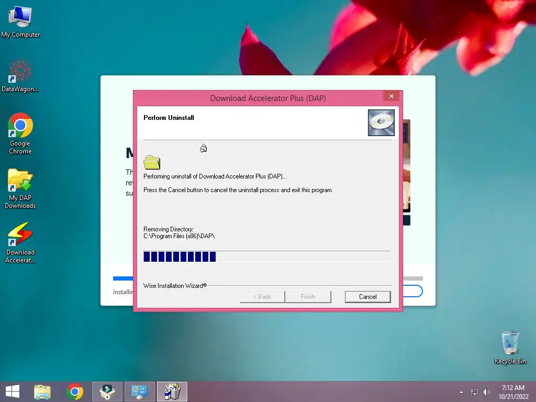Open My Computer desktop icon

coord(20,22)
